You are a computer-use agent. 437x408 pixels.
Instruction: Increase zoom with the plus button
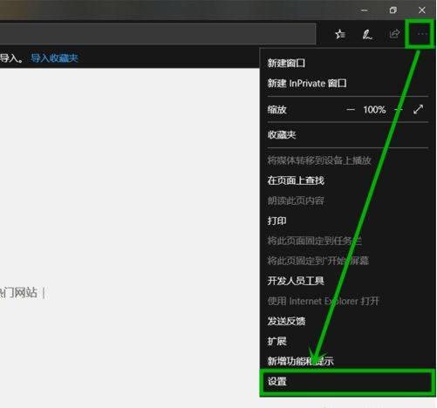399,110
